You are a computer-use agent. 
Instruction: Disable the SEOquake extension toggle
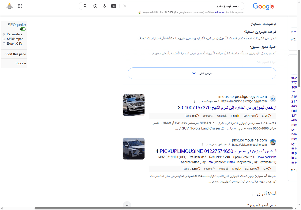click(23, 29)
